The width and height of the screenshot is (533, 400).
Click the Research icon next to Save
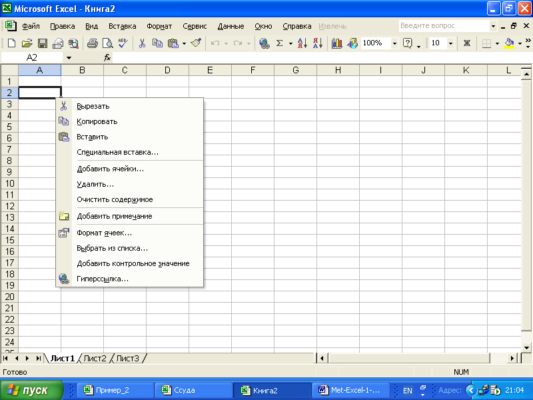click(x=73, y=43)
